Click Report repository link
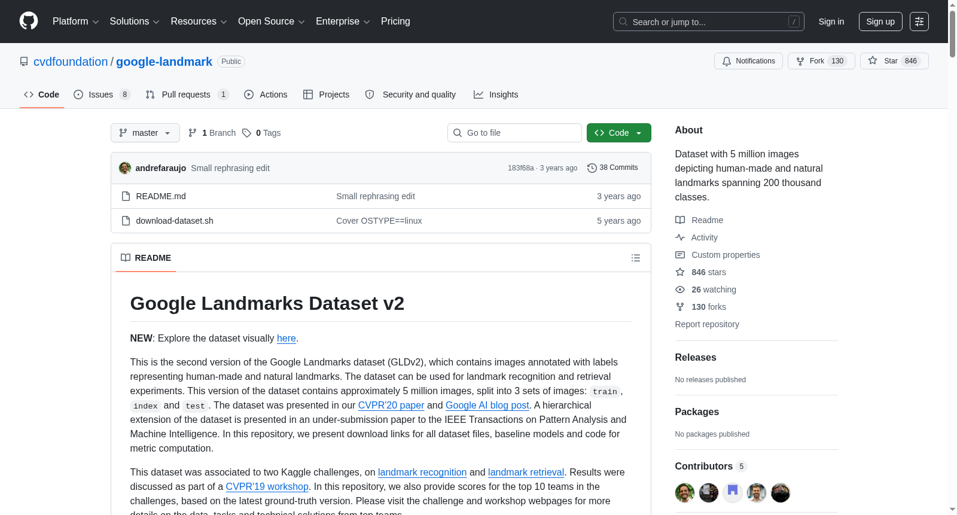Viewport: 957px width, 515px height. pos(707,324)
